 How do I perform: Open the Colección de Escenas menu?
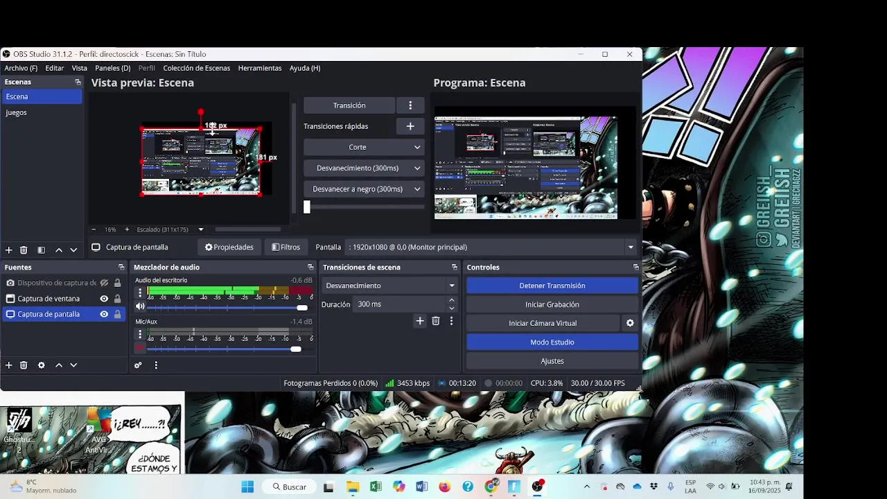point(197,68)
